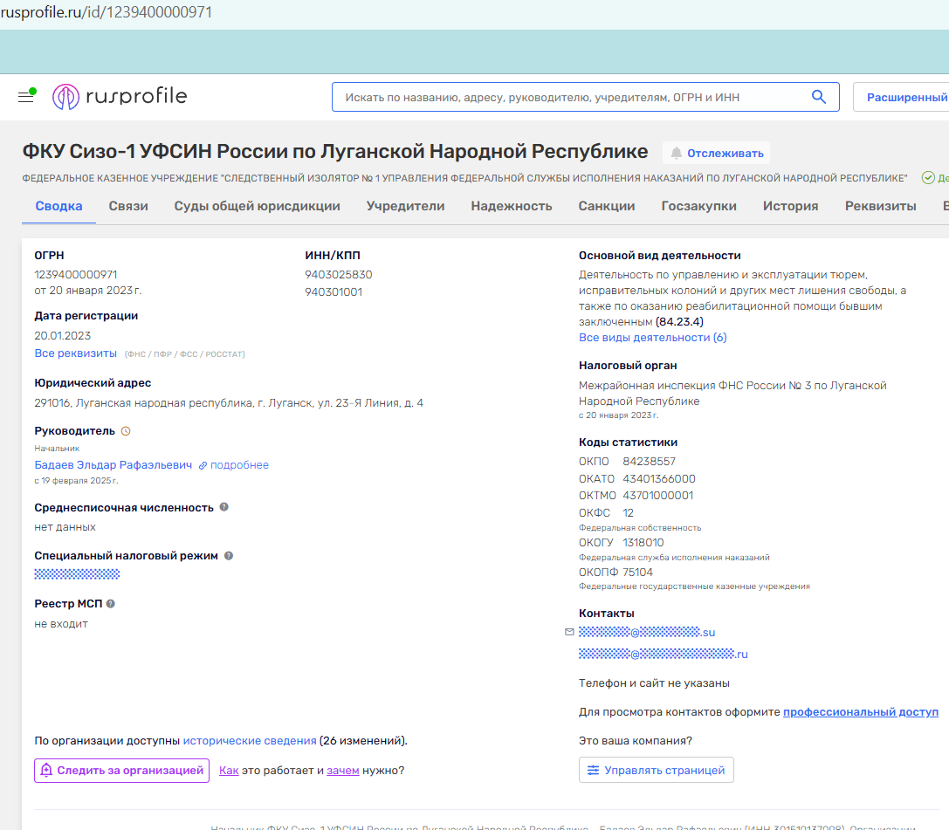Click INN value 9403025830
The height and width of the screenshot is (830, 949).
coord(339,275)
